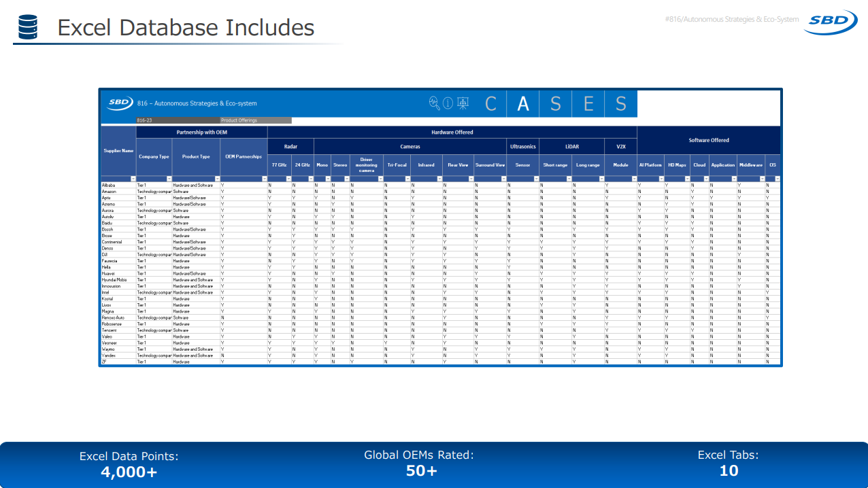This screenshot has height=488, width=868.
Task: Click the 'Middleware' column header
Action: point(751,165)
